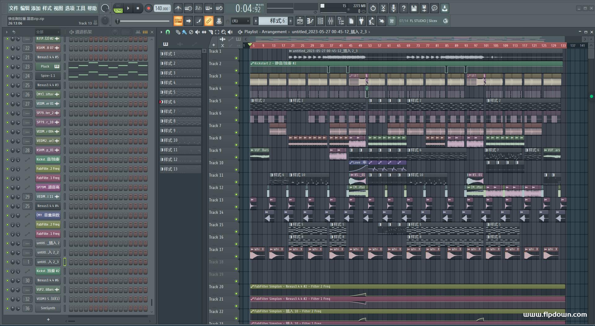Open the 视图 menu
Viewport: 595px width, 326px height.
(58, 8)
